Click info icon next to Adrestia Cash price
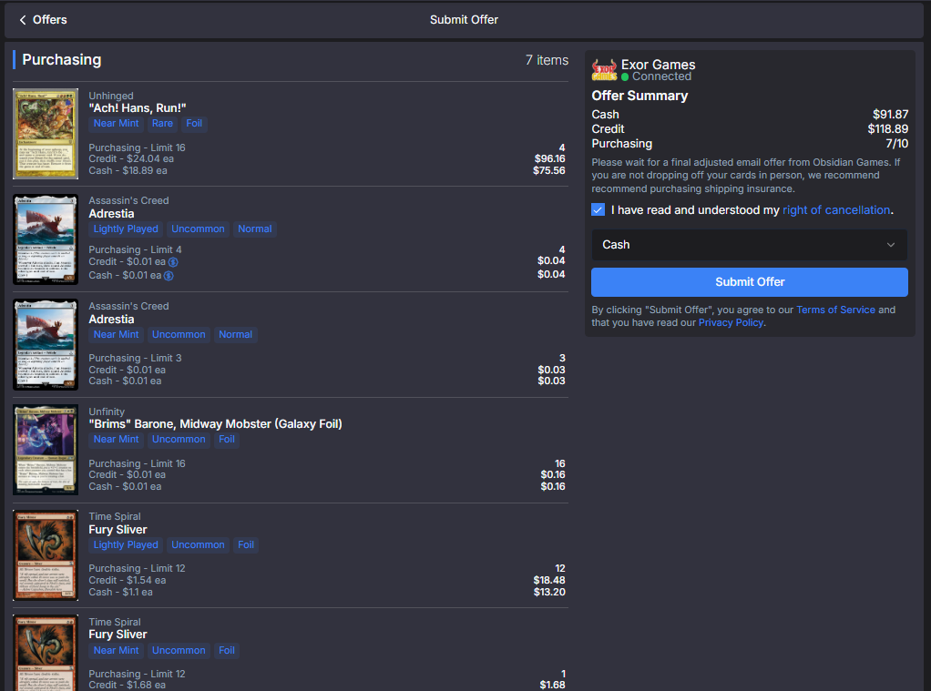931x691 pixels. click(169, 276)
